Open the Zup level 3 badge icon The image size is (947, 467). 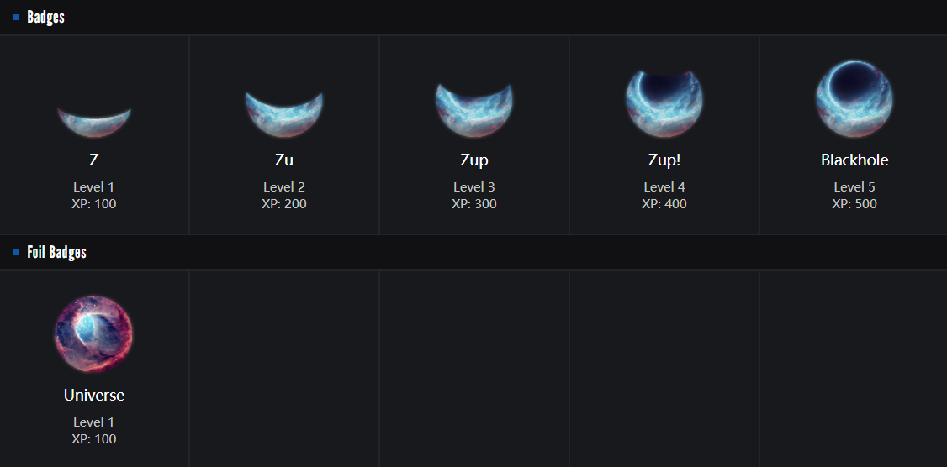point(474,110)
